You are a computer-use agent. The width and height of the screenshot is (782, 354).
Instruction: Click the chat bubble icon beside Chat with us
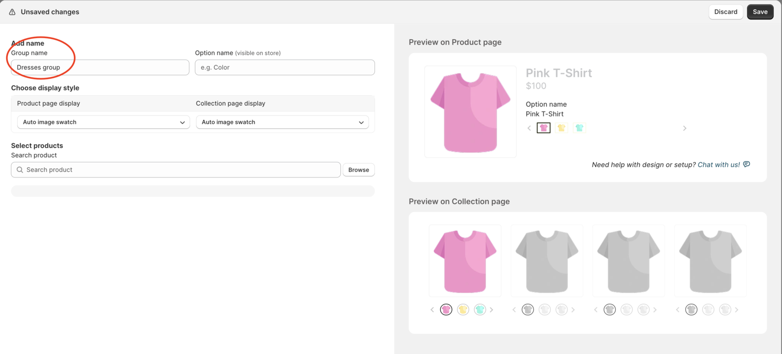point(746,164)
